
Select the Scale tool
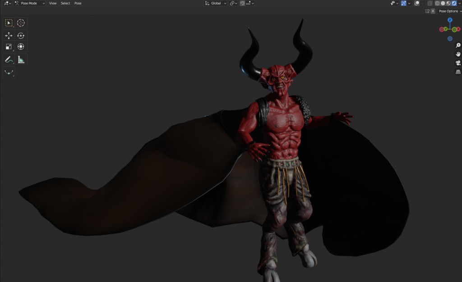tap(9, 47)
